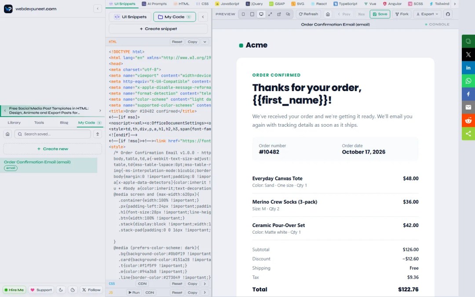475x297 pixels.
Task: Click the Hire Me button
Action: point(14,290)
